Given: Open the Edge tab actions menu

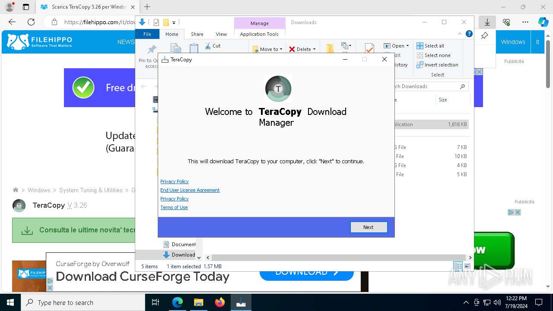Looking at the screenshot, I should coord(26,7).
